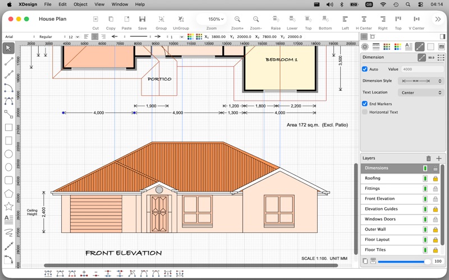The width and height of the screenshot is (449, 280).
Task: Select the pentagon polygon tool
Action: [x=8, y=193]
